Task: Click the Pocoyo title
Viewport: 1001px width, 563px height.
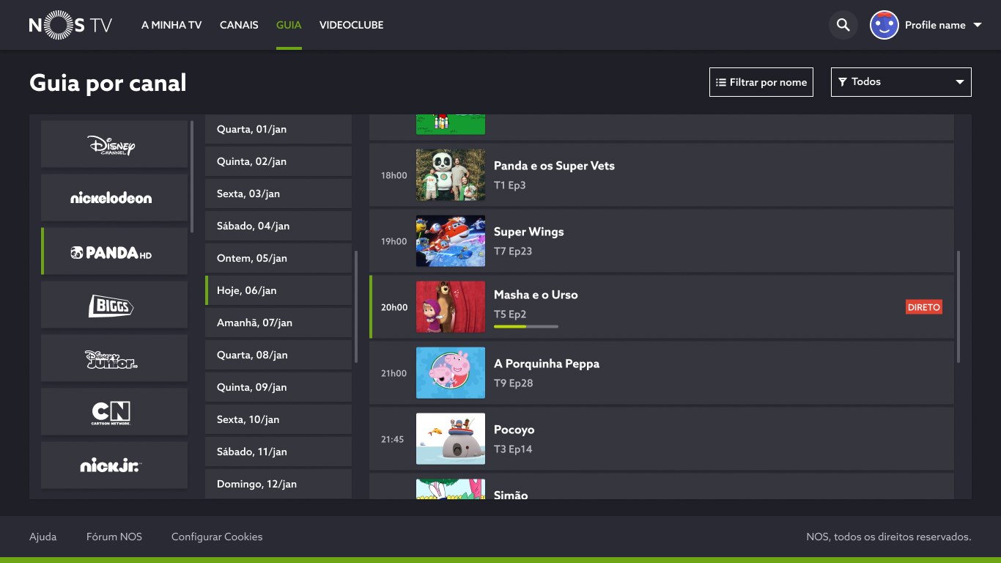Action: coord(514,430)
